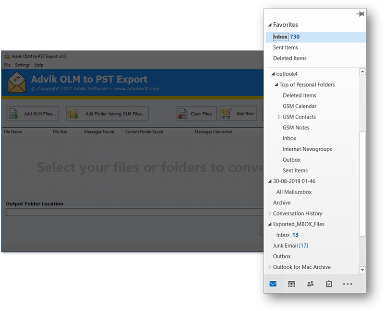Viewport: 384px width, 311px height.
Task: Click the pin icon in folder pane
Action: pos(360,14)
